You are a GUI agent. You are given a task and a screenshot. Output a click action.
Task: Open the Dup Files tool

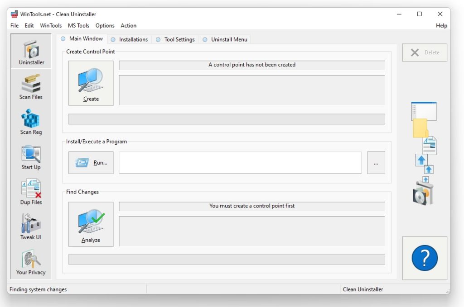pos(31,192)
